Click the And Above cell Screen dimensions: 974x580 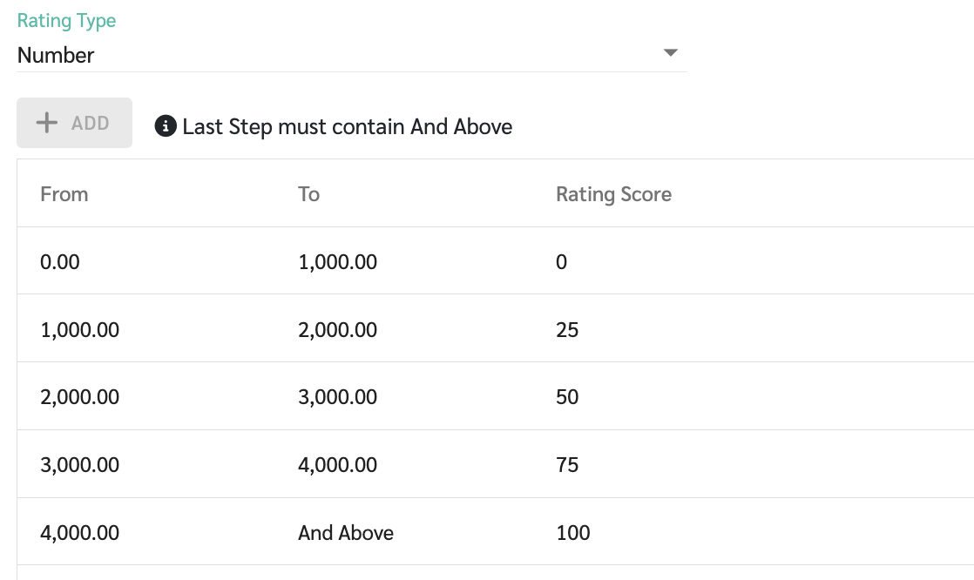point(345,533)
